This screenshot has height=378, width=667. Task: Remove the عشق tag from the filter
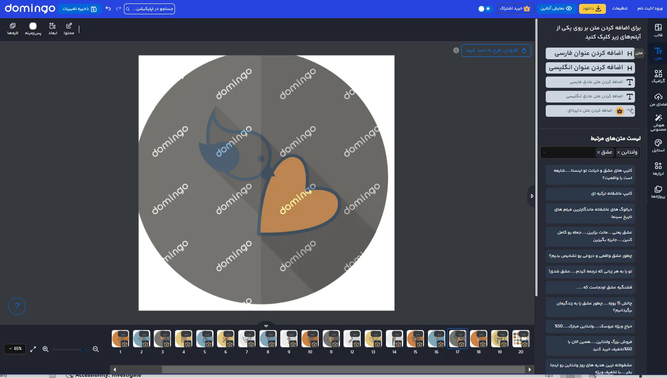coord(599,152)
